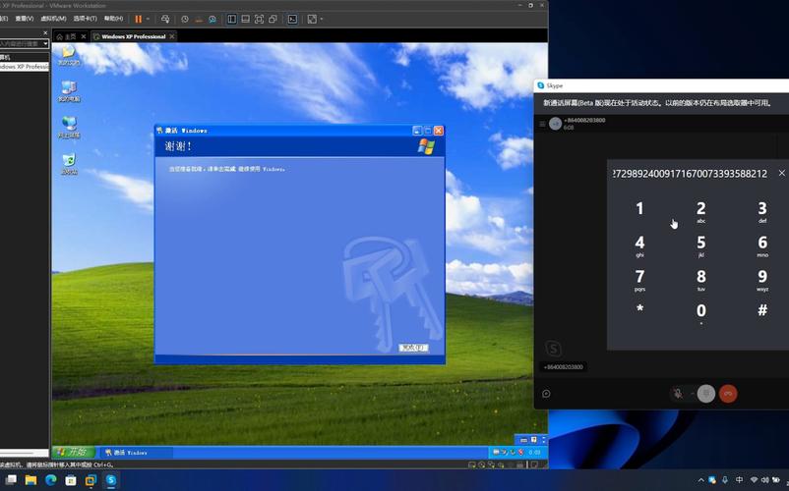789x491 pixels.
Task: Click the 网上邻居 desktop icon in XP
Action: click(69, 128)
